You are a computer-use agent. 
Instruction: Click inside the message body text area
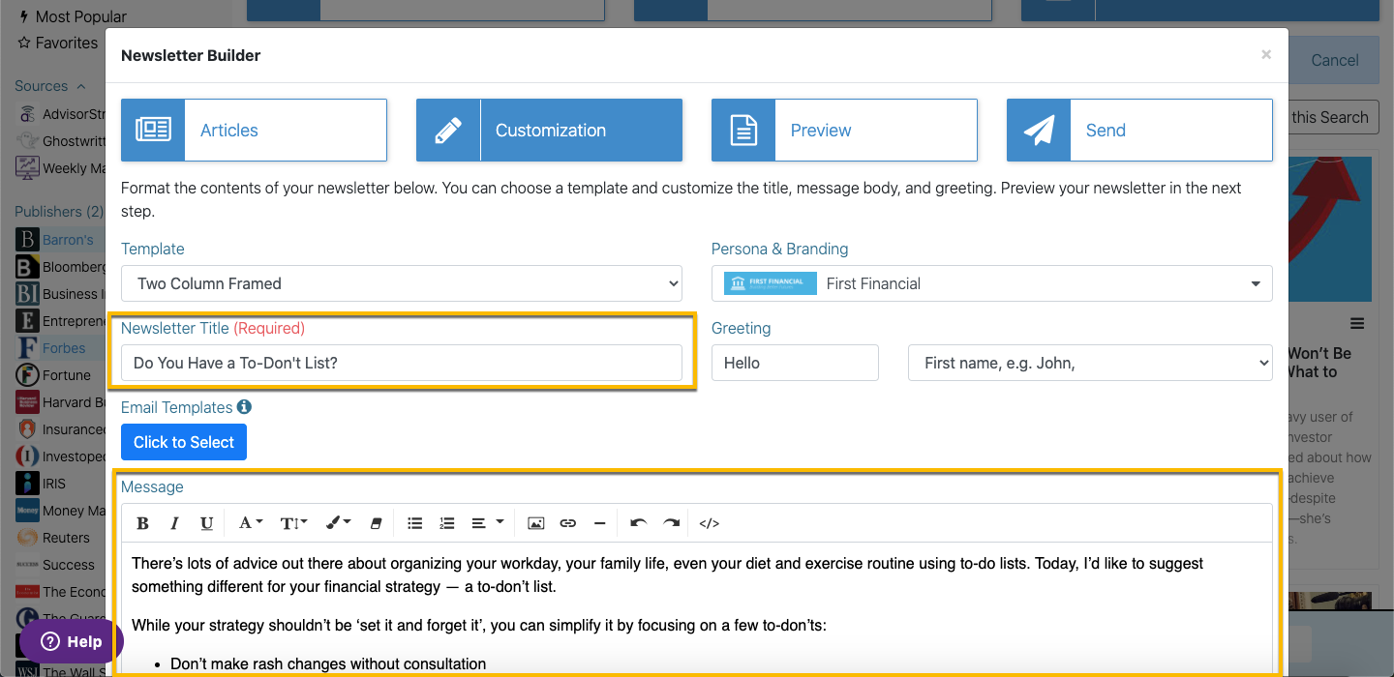(699, 609)
